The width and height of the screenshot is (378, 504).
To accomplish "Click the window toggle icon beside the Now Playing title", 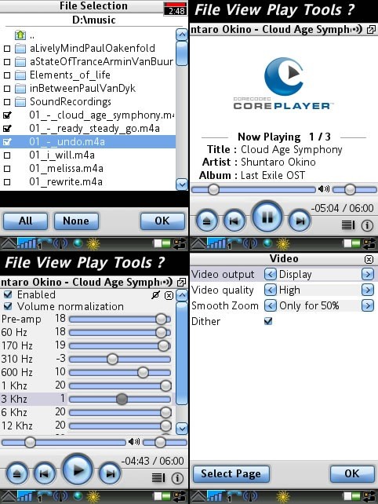I will (x=371, y=30).
